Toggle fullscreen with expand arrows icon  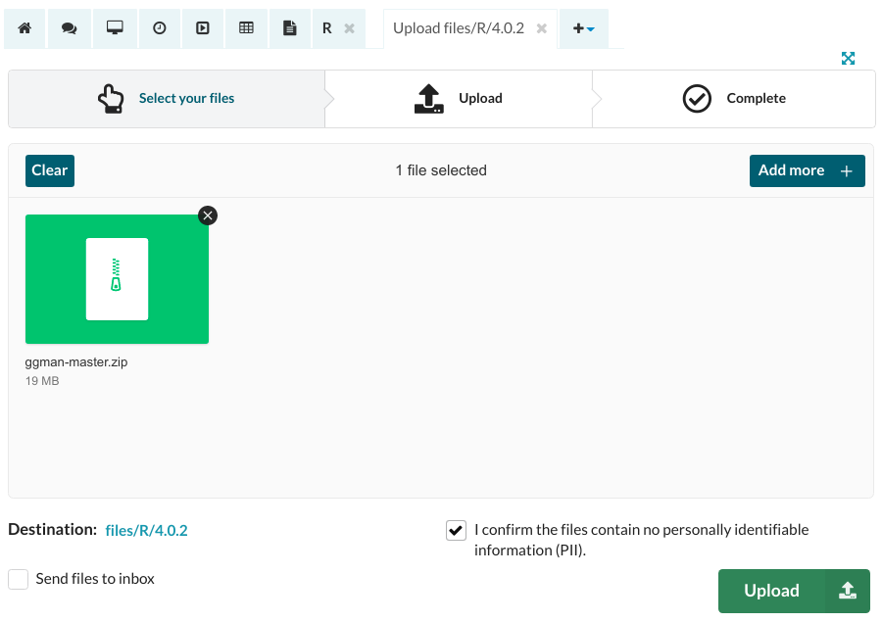tap(849, 59)
